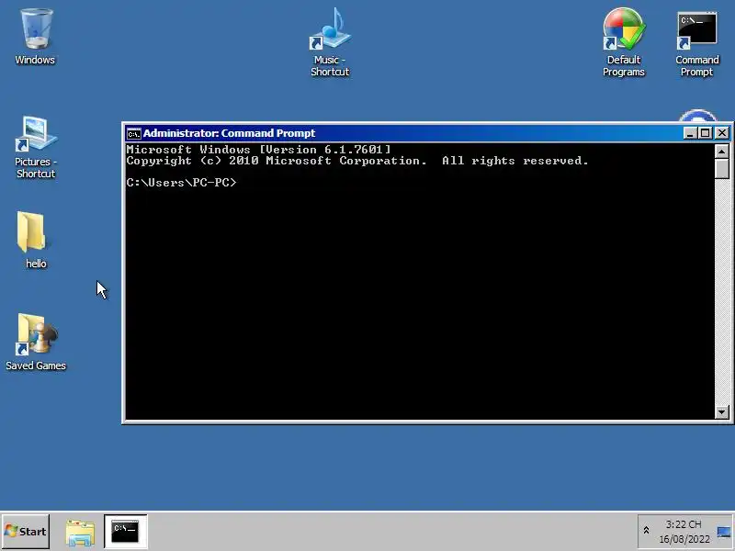The image size is (735, 551).
Task: Minimize the Command Prompt window
Action: (x=689, y=133)
